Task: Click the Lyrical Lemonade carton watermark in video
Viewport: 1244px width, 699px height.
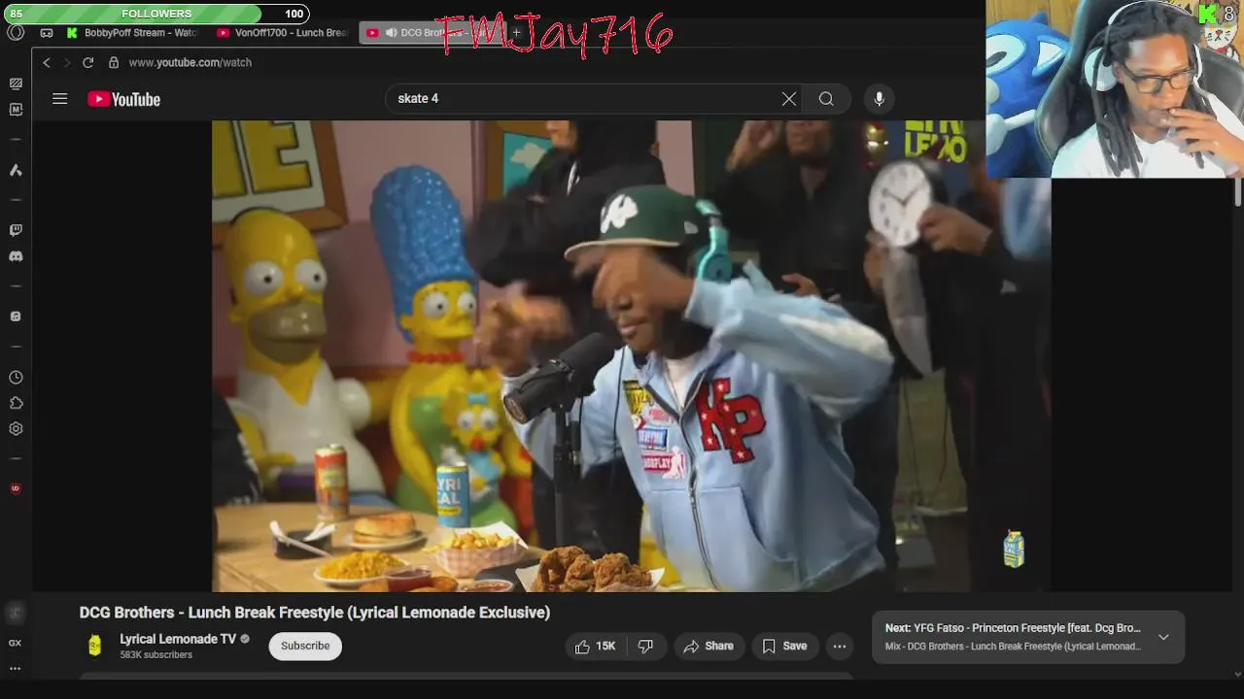Action: (x=1014, y=549)
